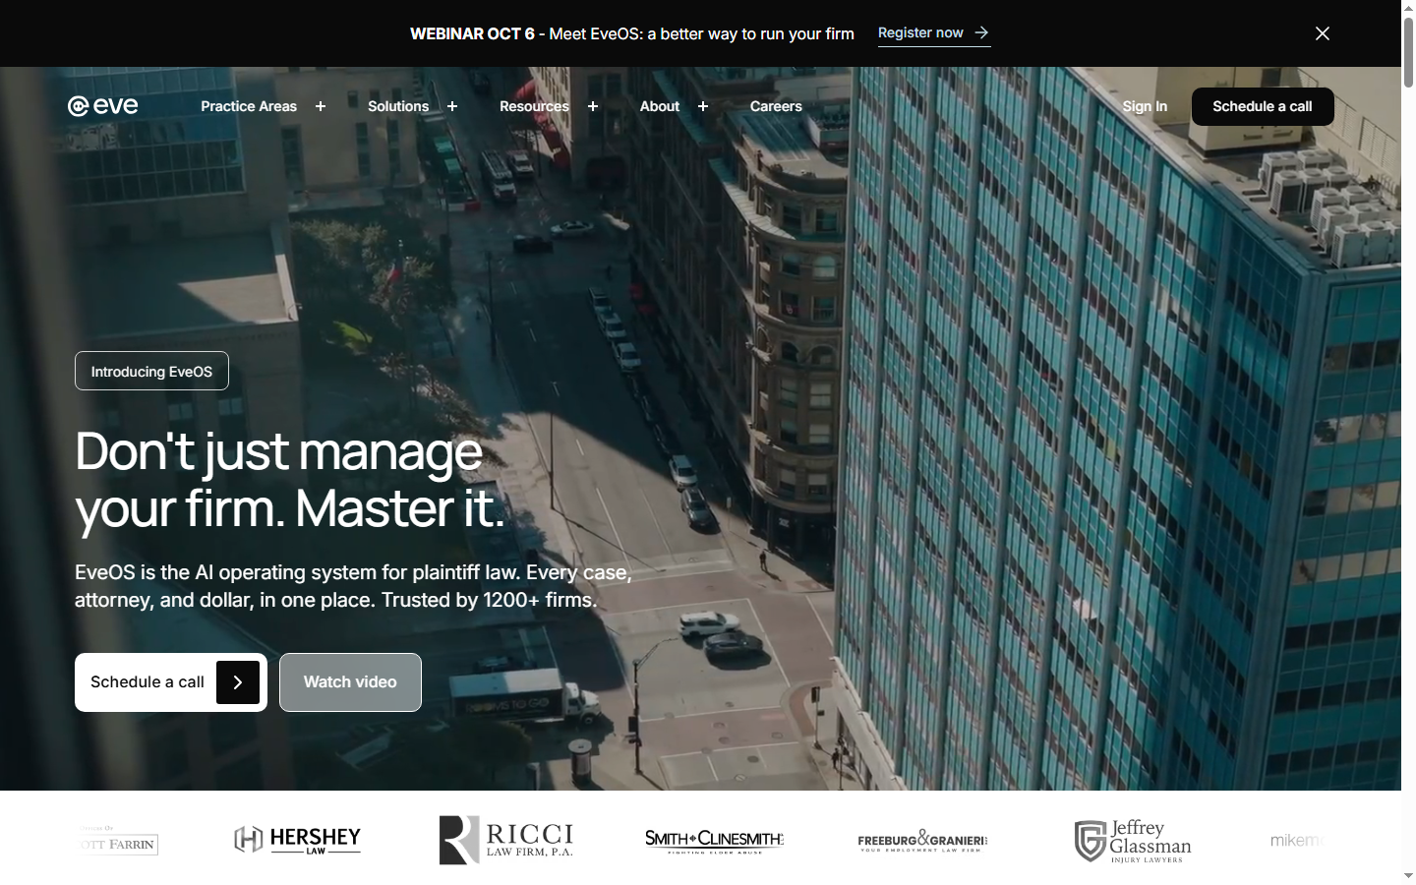Screen dimensions: 1416x885
Task: Click the black arrow on Schedule a call
Action: [x=238, y=682]
